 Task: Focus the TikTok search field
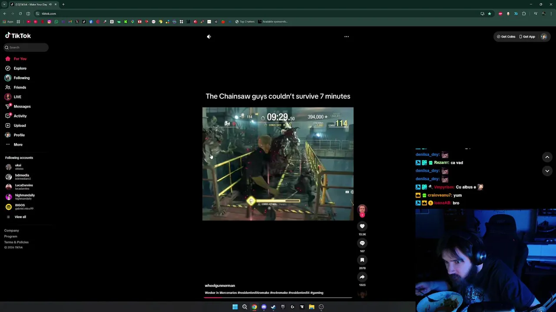click(x=26, y=47)
